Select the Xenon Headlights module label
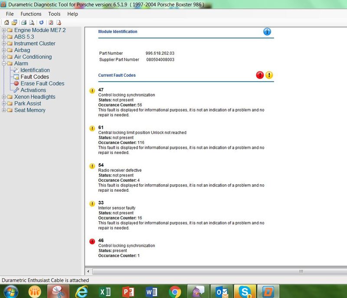The width and height of the screenshot is (347, 298). pos(35,97)
